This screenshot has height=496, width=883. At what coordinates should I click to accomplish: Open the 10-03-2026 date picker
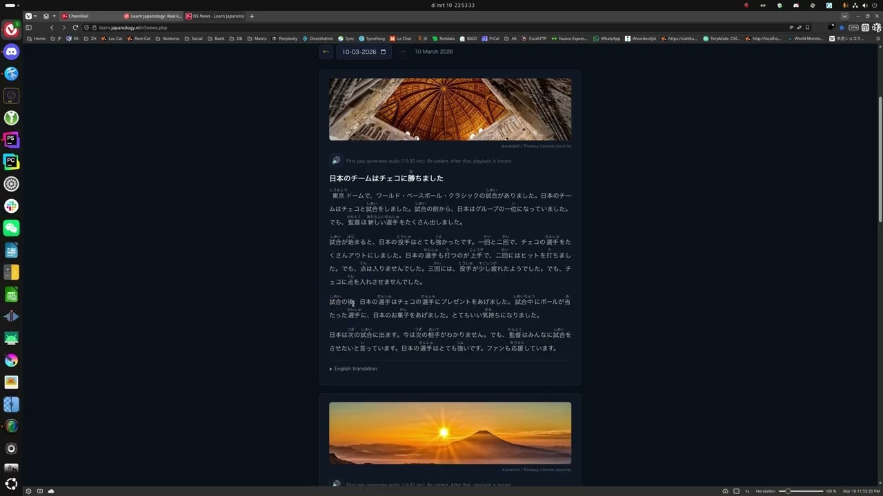pyautogui.click(x=364, y=52)
